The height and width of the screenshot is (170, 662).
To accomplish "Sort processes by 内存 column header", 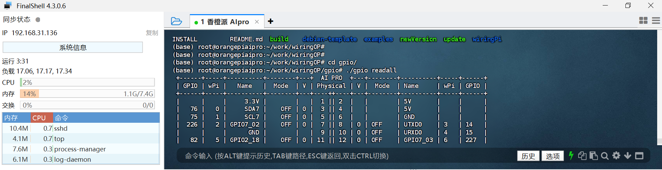I will point(17,118).
